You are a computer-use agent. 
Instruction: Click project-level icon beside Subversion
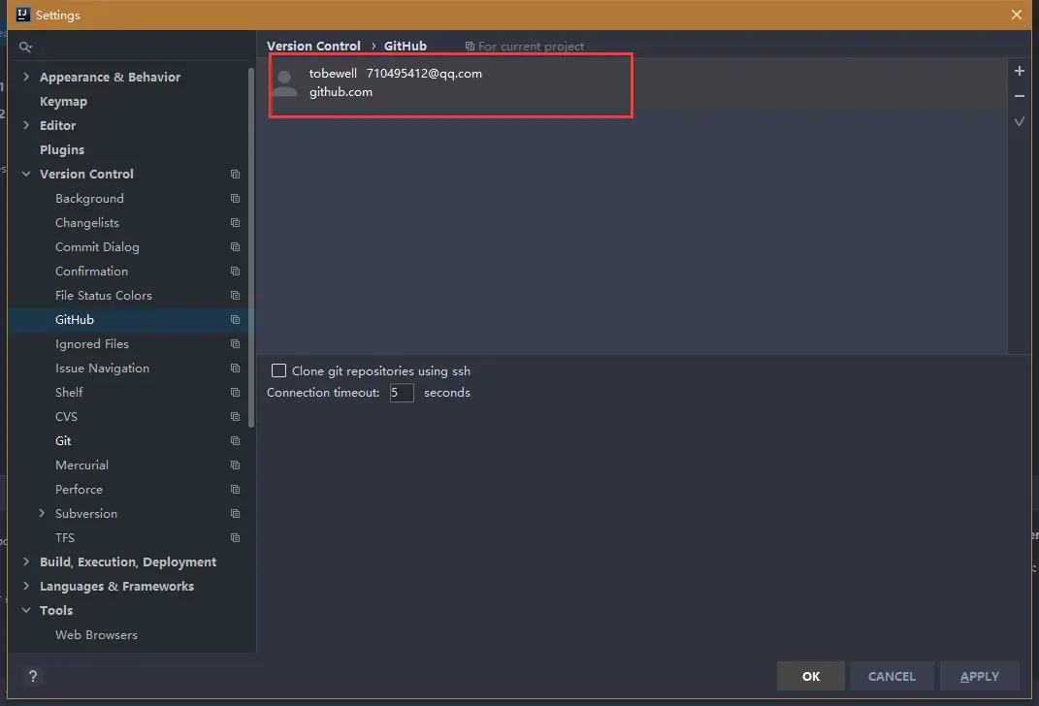click(235, 514)
